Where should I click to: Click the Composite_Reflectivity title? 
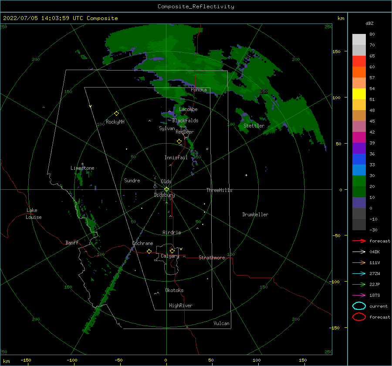tap(196, 7)
